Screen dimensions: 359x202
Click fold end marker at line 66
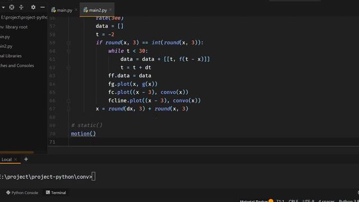[68, 100]
